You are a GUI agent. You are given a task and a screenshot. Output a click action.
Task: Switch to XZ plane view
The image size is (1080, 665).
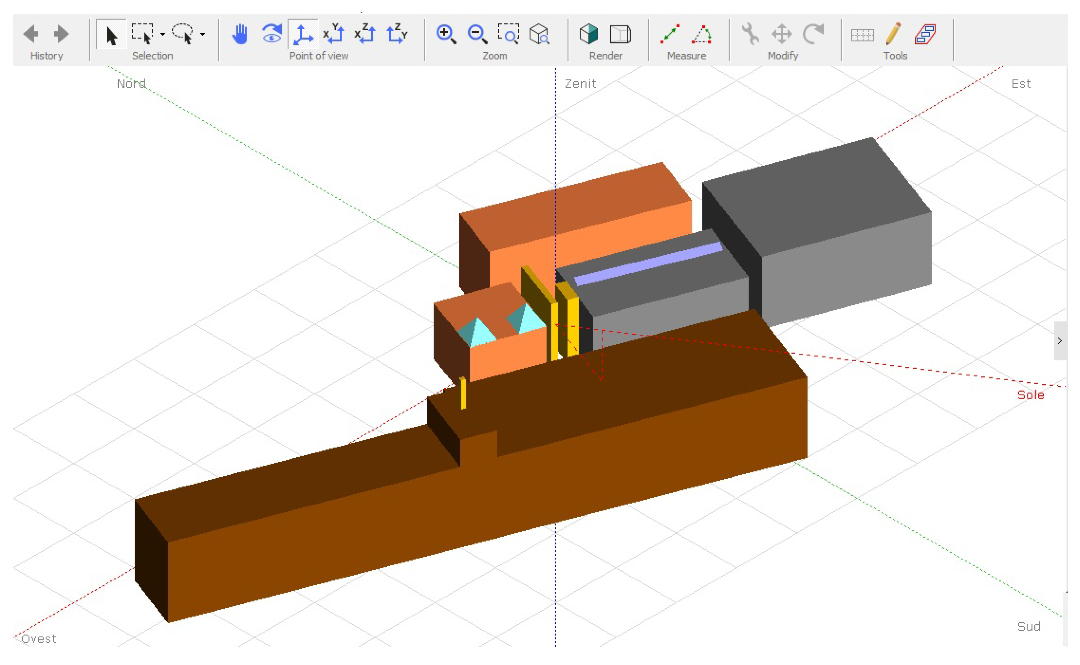click(365, 34)
